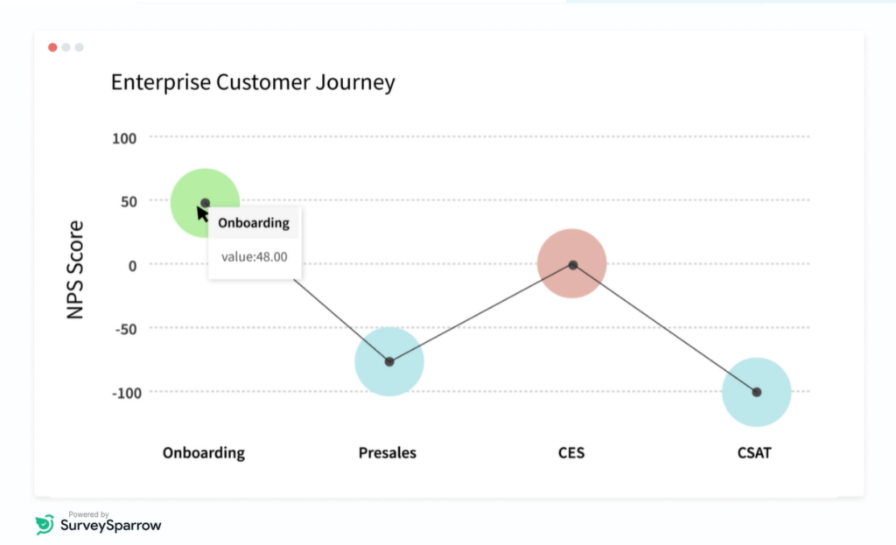Open the Onboarding tooltip showing value 48.00
The width and height of the screenshot is (896, 545).
click(x=254, y=242)
